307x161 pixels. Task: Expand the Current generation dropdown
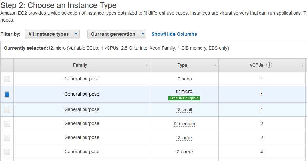click(x=117, y=34)
